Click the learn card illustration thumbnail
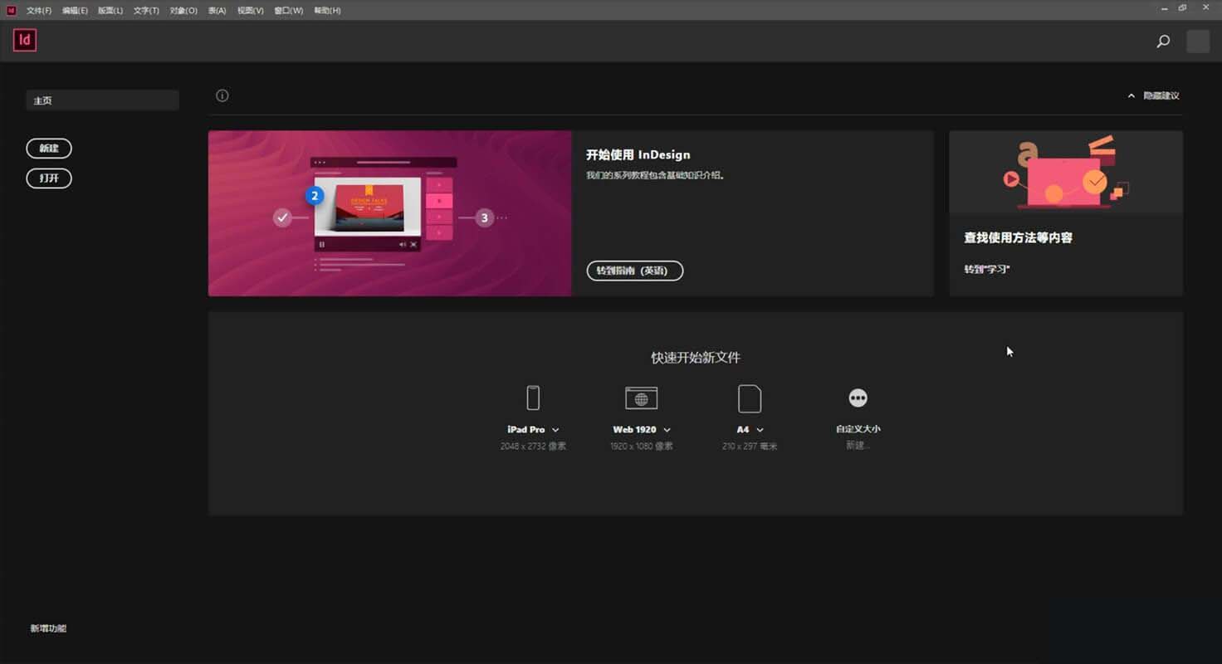This screenshot has width=1222, height=664. pyautogui.click(x=1066, y=172)
